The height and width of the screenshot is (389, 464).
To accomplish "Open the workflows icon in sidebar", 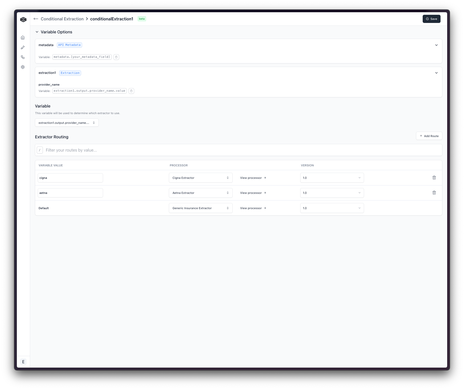I will (x=23, y=57).
